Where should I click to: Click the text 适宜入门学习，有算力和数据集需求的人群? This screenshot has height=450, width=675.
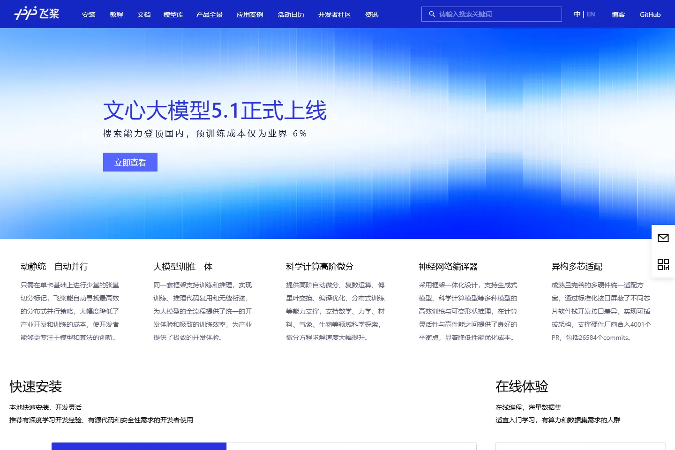558,420
